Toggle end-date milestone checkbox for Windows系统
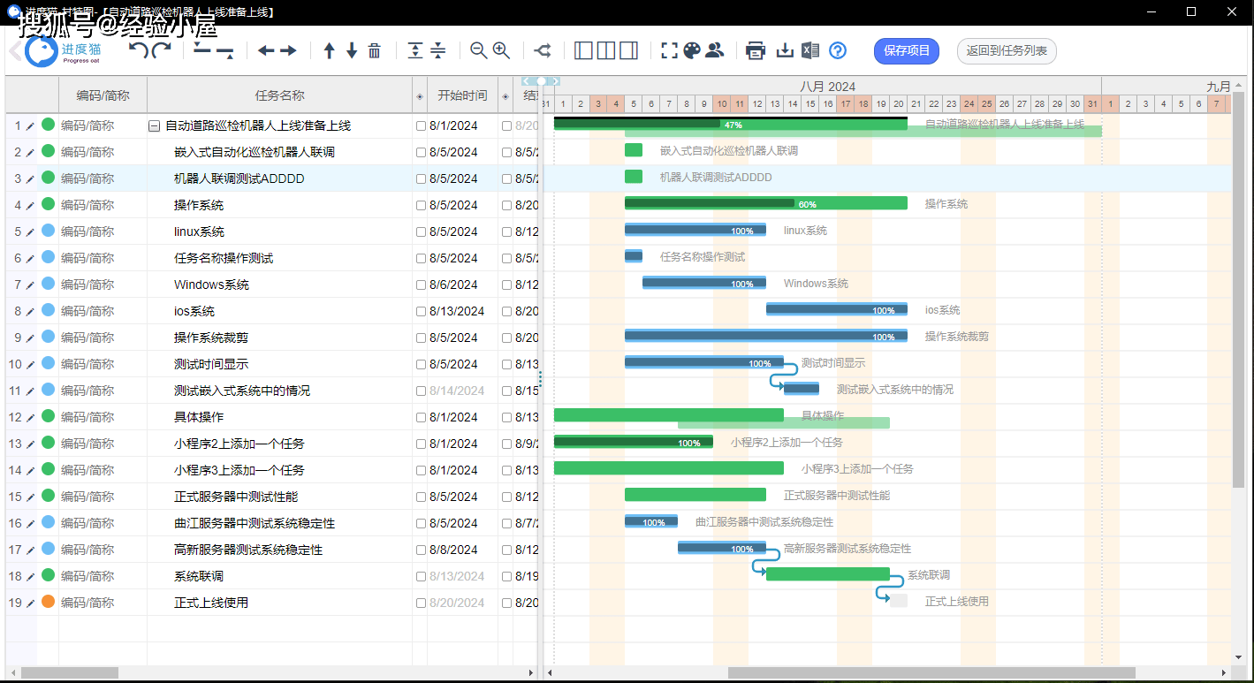 (x=506, y=285)
